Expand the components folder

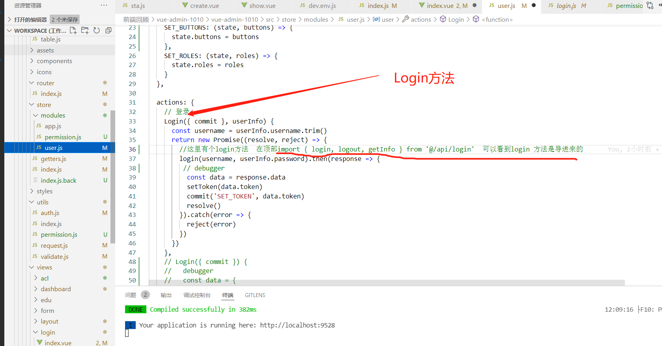click(54, 61)
